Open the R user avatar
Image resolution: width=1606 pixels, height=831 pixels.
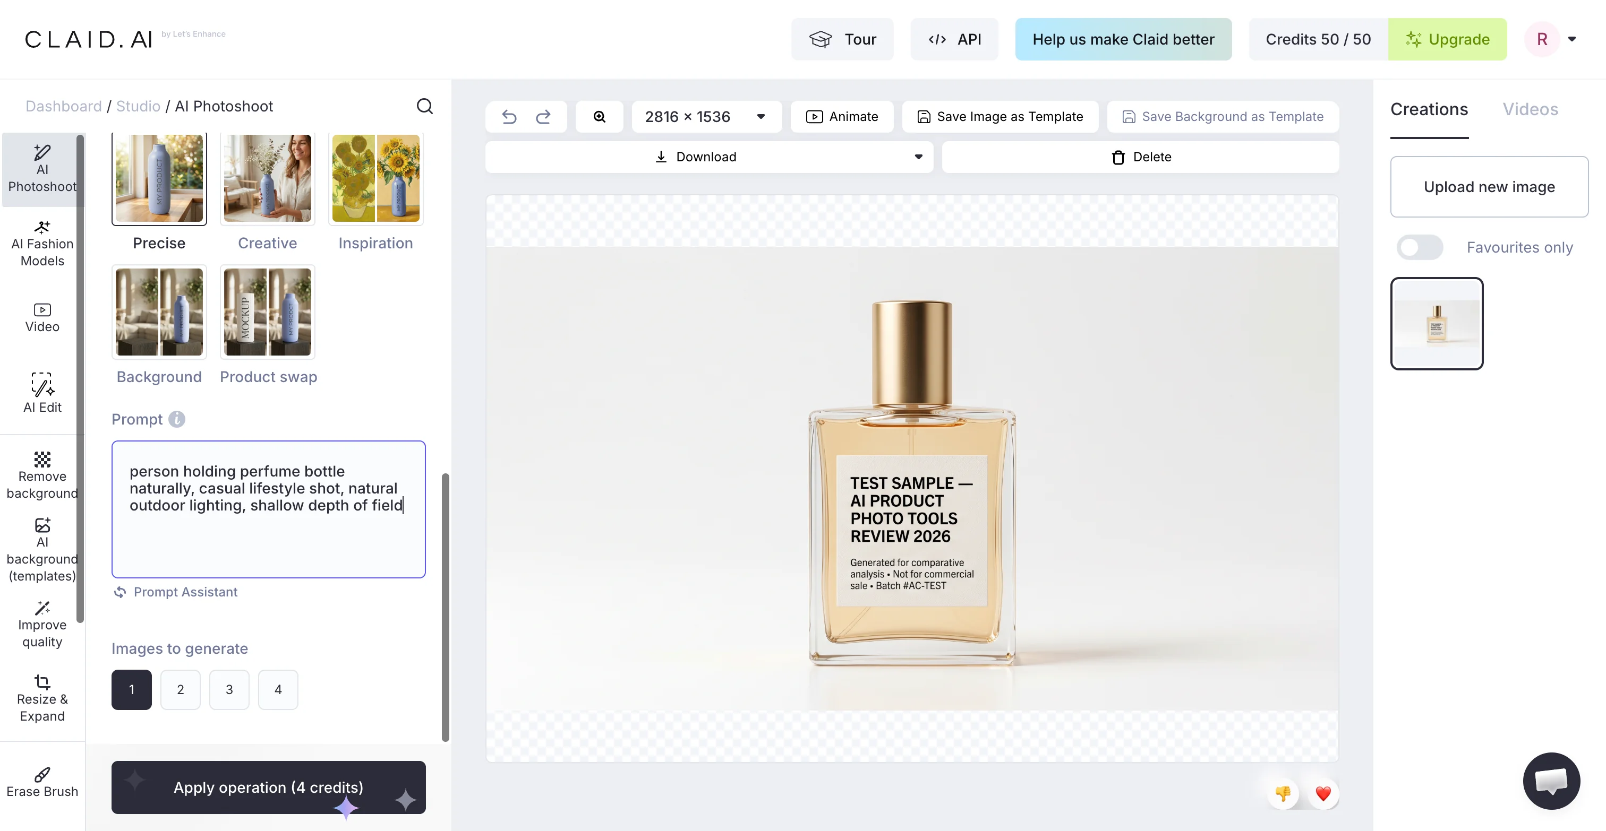[1542, 39]
